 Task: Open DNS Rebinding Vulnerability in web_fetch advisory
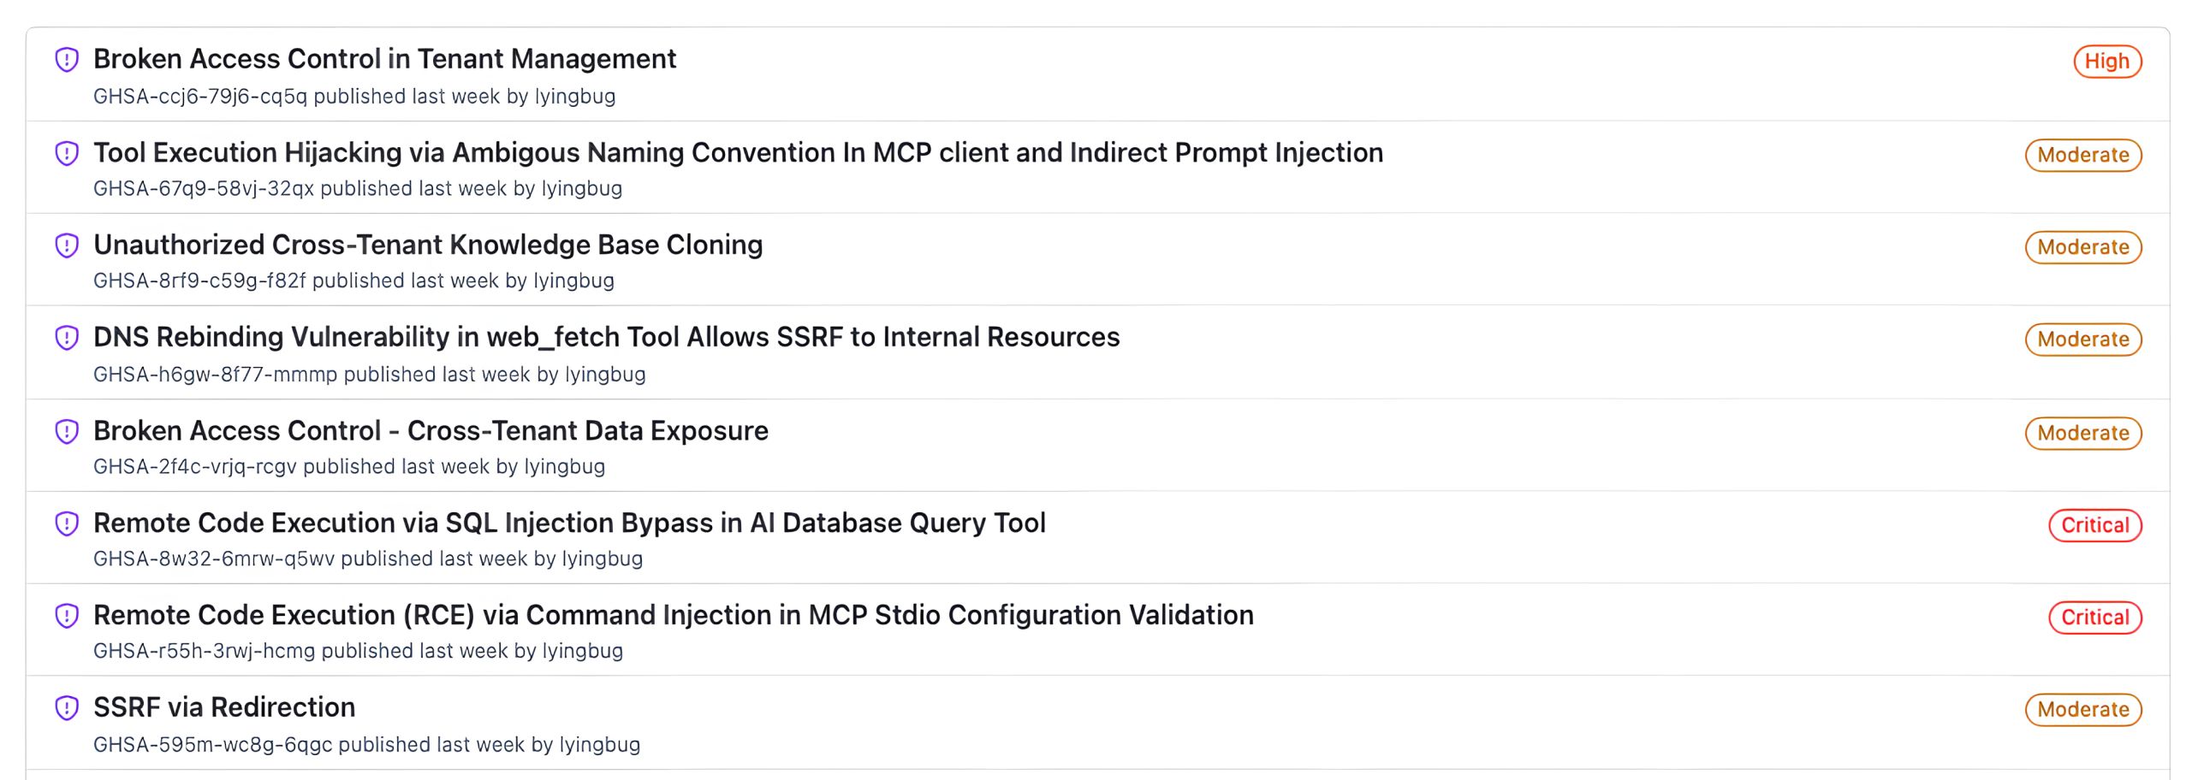coord(606,337)
